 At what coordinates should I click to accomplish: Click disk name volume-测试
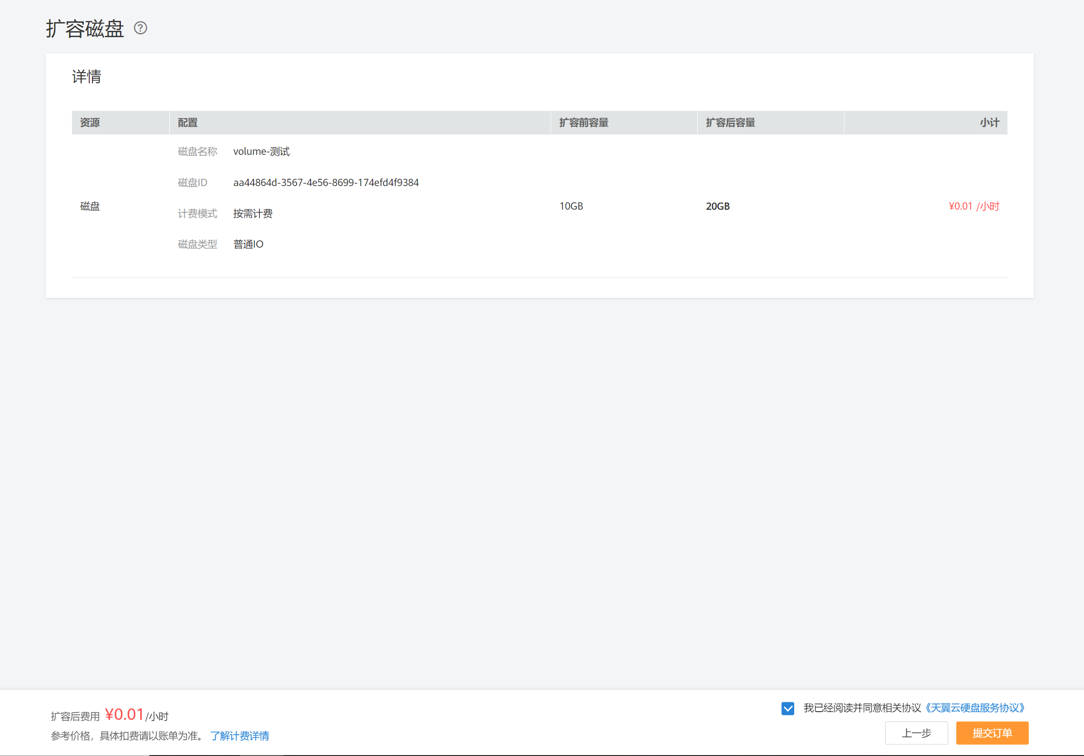point(261,152)
